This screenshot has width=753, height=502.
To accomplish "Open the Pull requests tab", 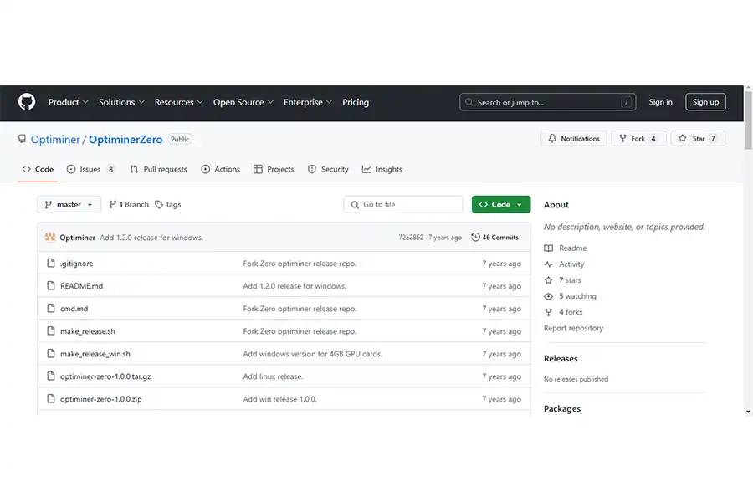I will pyautogui.click(x=158, y=169).
